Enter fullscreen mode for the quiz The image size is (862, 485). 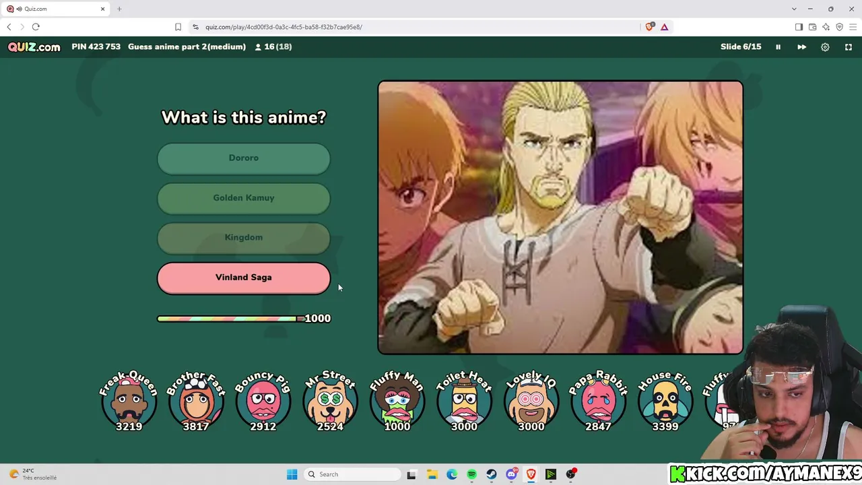pyautogui.click(x=849, y=47)
